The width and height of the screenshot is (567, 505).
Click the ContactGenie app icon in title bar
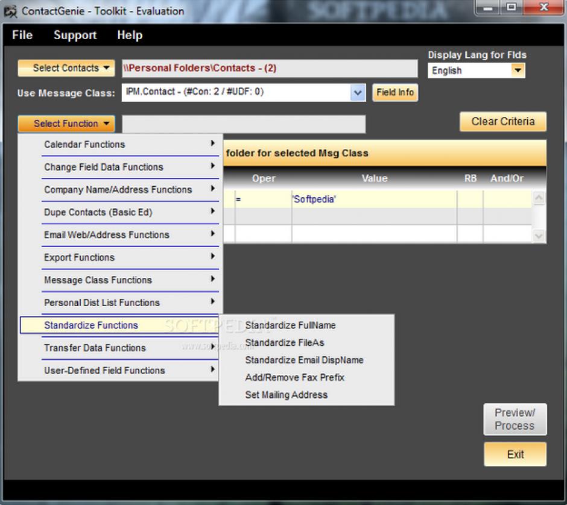pyautogui.click(x=10, y=11)
